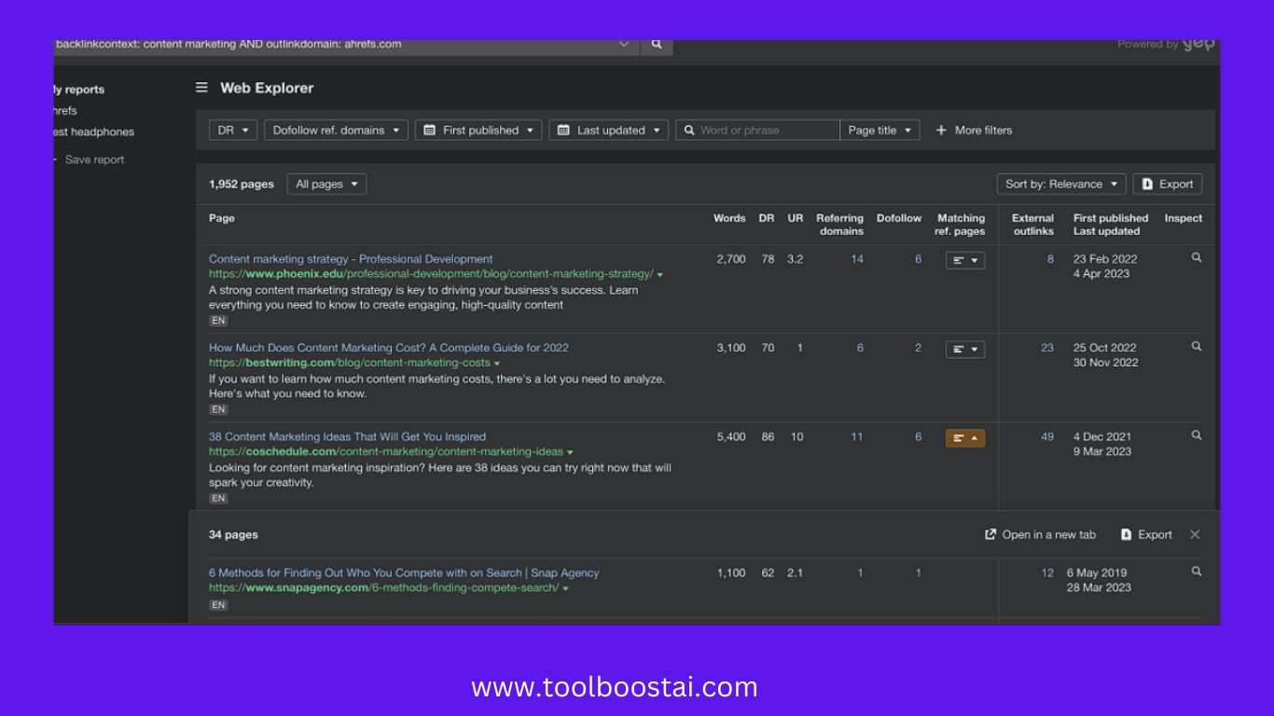The height and width of the screenshot is (716, 1274).
Task: Click the 34 pages count label
Action: pyautogui.click(x=233, y=535)
